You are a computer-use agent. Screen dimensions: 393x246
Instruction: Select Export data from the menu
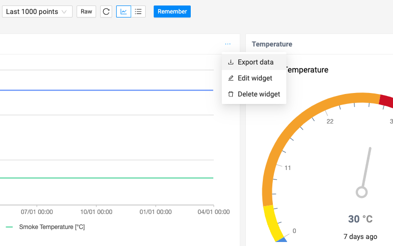coord(254,62)
